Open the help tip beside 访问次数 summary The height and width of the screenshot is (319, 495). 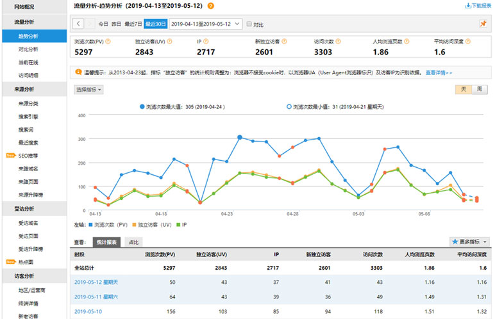click(x=338, y=42)
